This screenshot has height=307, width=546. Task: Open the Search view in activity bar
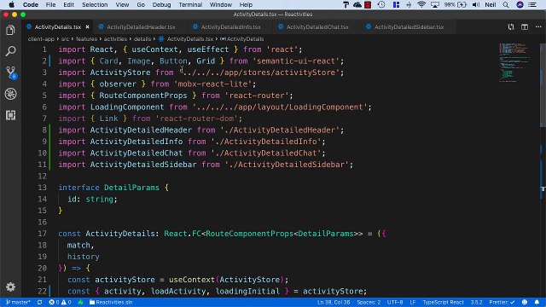(10, 51)
